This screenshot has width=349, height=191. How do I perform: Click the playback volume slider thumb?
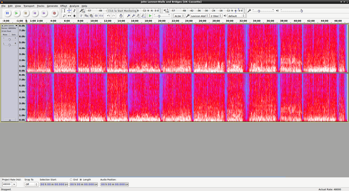(x=302, y=11)
